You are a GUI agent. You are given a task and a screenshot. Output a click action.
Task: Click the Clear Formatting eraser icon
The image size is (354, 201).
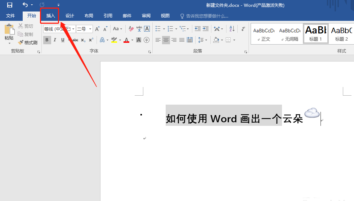pyautogui.click(x=131, y=29)
